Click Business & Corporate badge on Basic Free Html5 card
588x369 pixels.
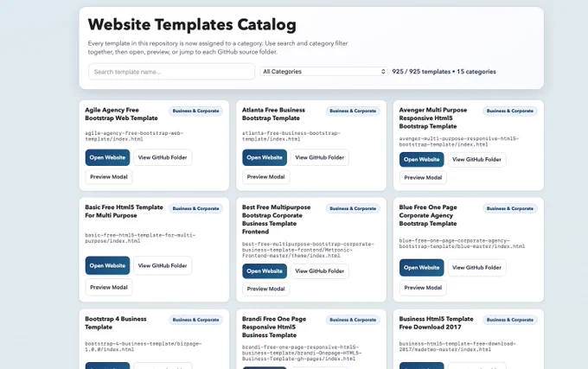(x=195, y=208)
